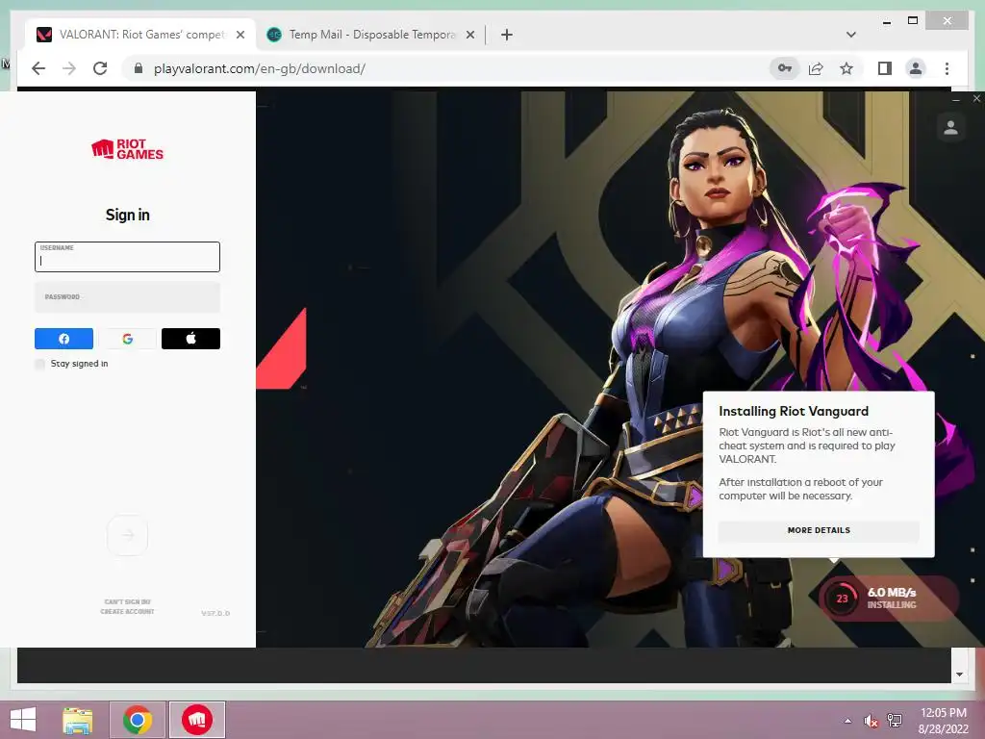
Task: Focus the Password input field
Action: 128,296
